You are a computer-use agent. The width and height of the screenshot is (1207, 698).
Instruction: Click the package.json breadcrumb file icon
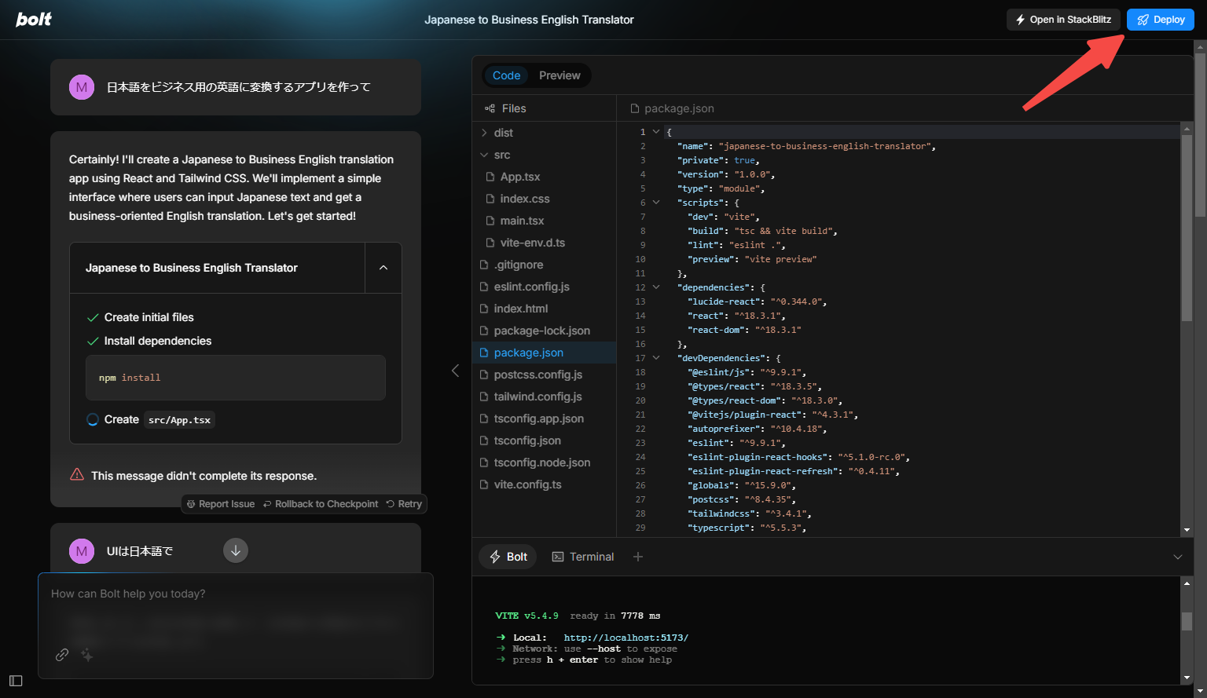635,108
